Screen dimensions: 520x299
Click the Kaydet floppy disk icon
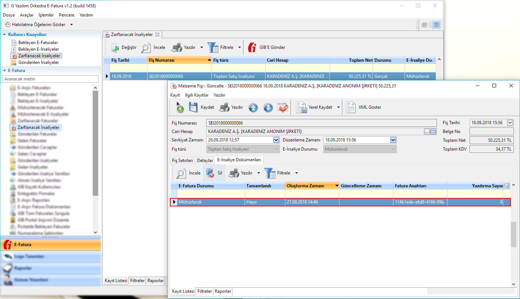pos(193,107)
